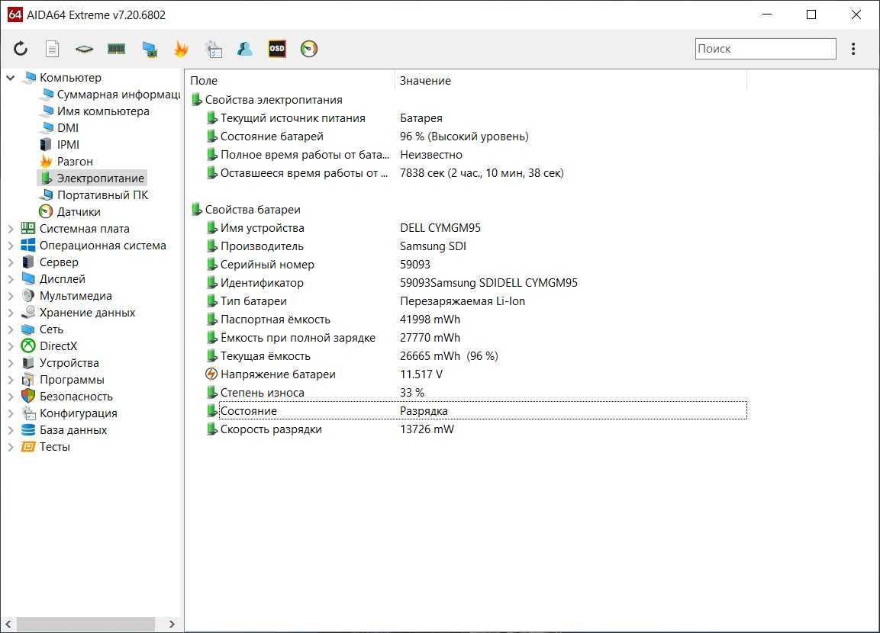The image size is (880, 633).
Task: Click the Поле column header
Action: (x=289, y=81)
